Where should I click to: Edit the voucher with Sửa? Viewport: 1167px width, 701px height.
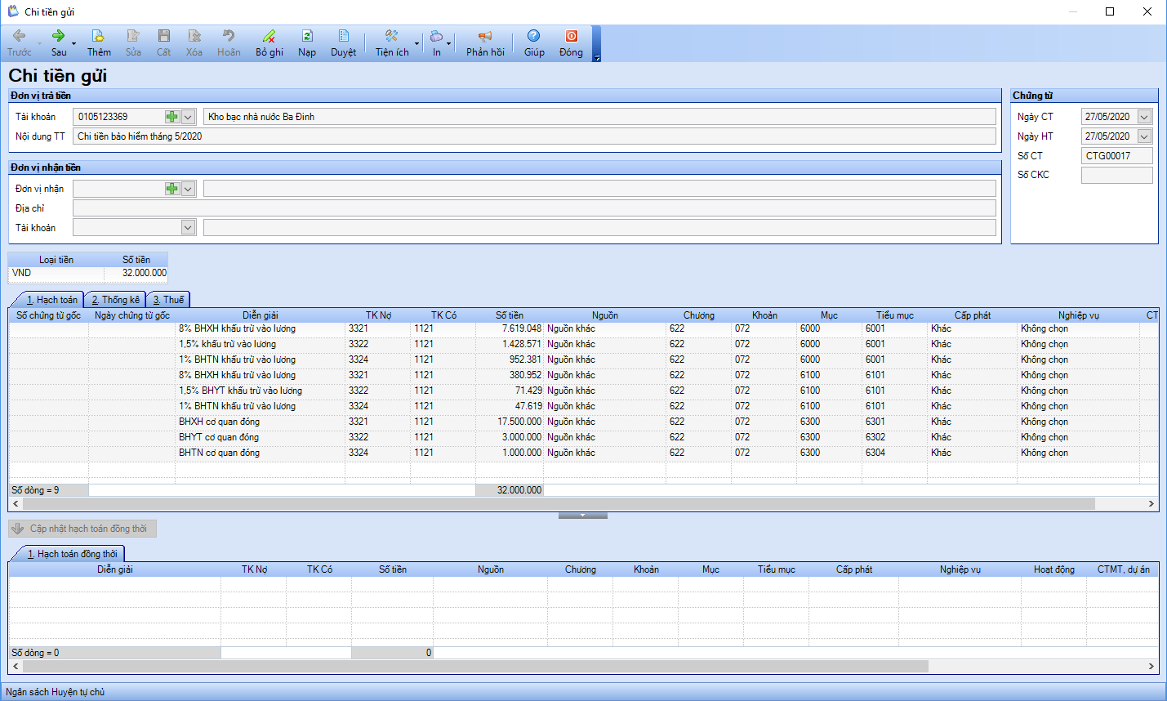pyautogui.click(x=133, y=43)
